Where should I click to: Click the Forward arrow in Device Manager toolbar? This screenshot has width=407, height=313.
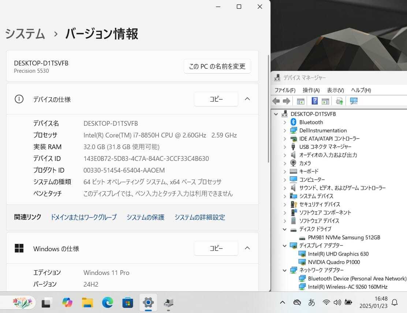(x=286, y=101)
